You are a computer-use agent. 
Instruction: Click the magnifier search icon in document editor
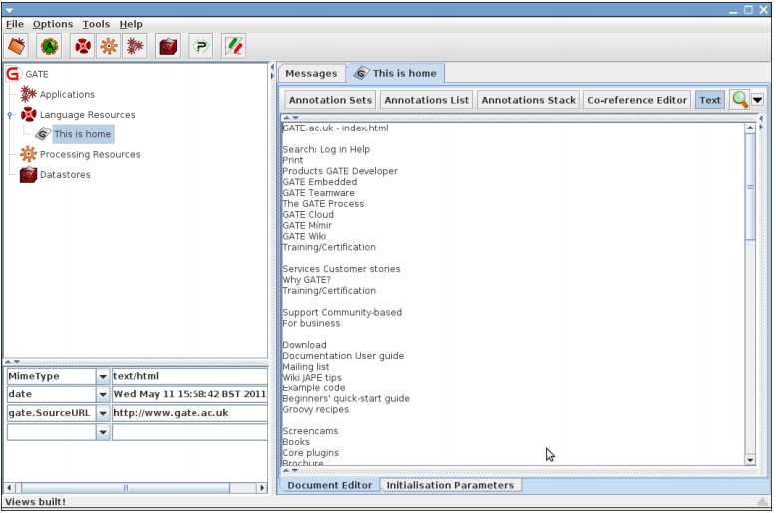(739, 100)
